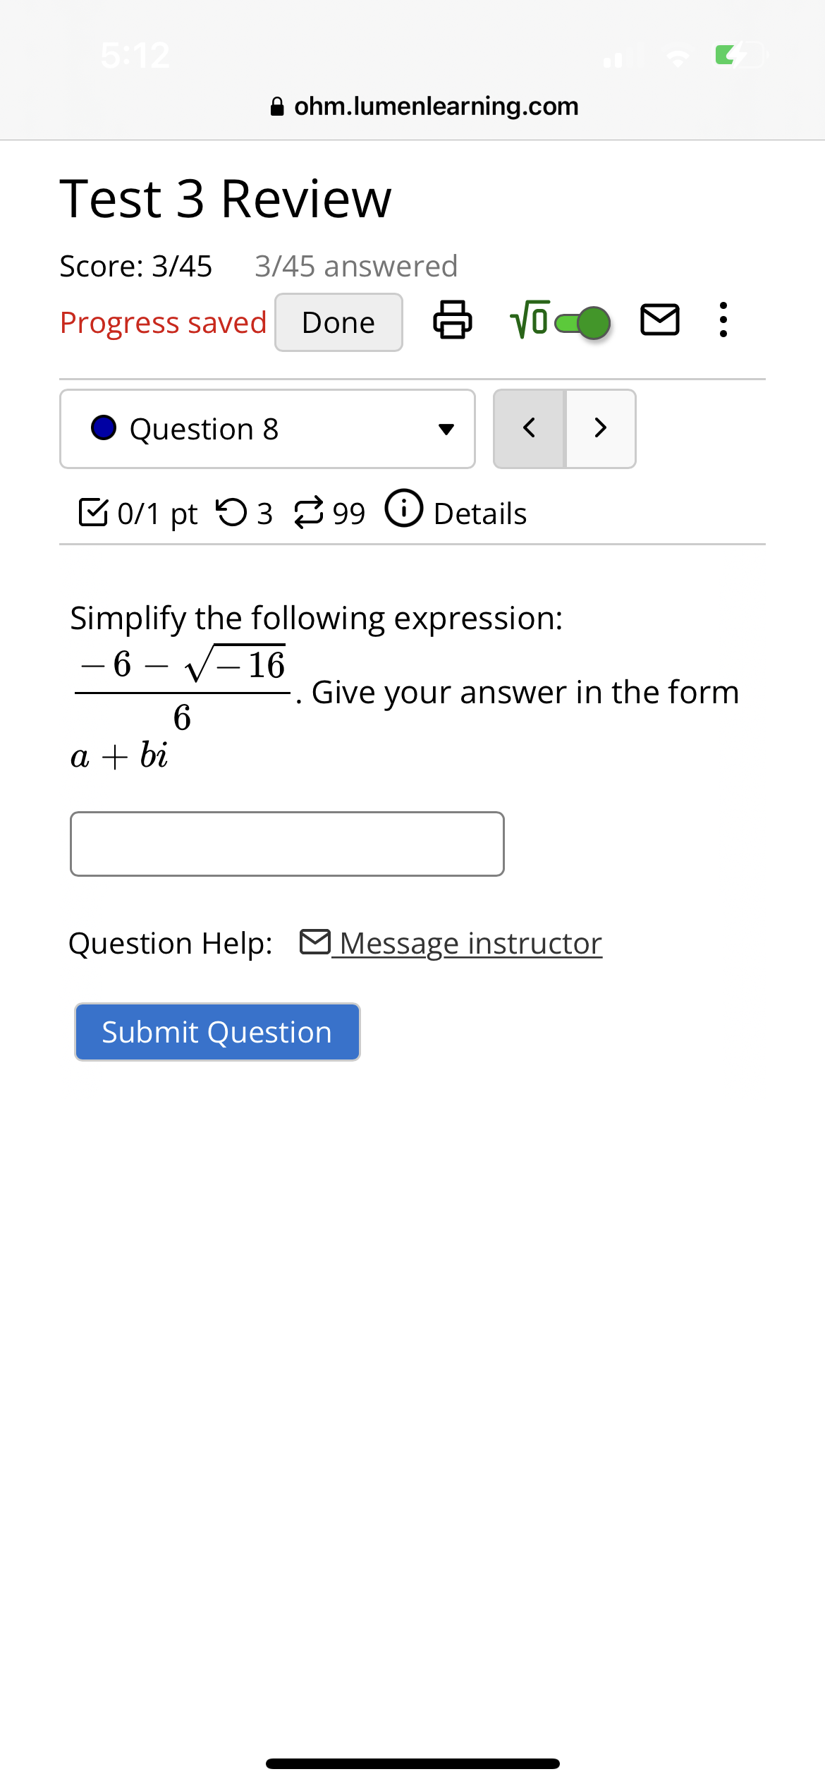Image resolution: width=825 pixels, height=1786 pixels.
Task: Click the Details info icon
Action: coord(403,509)
